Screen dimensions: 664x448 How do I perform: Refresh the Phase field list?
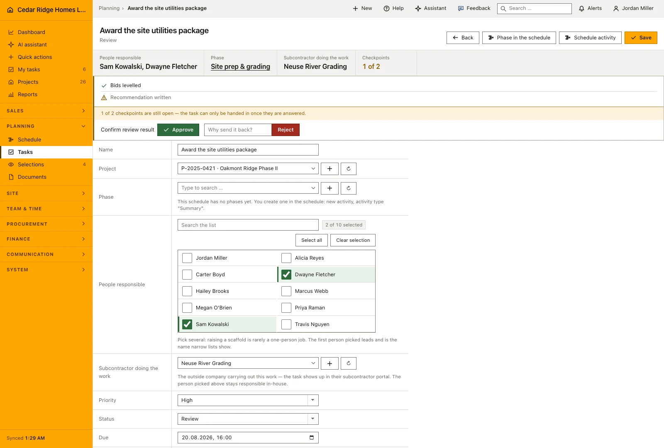pos(349,188)
